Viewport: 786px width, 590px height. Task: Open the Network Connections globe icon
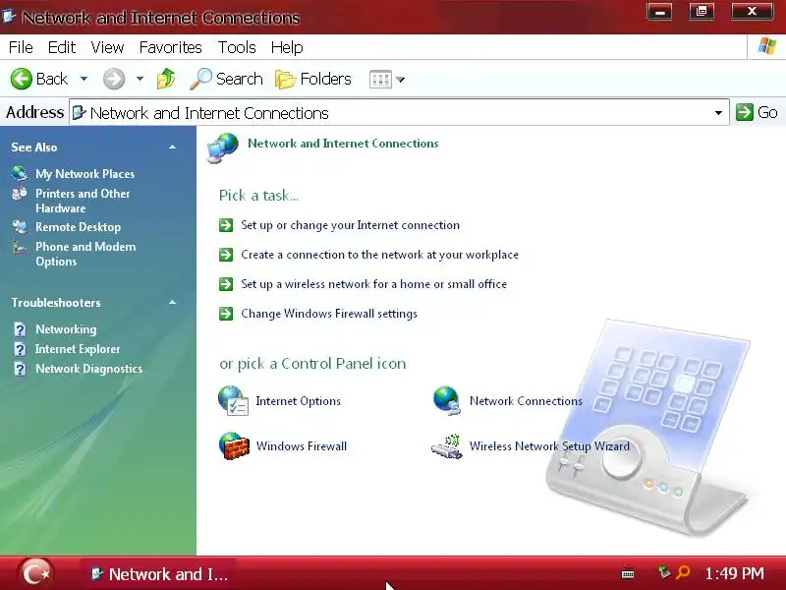447,400
